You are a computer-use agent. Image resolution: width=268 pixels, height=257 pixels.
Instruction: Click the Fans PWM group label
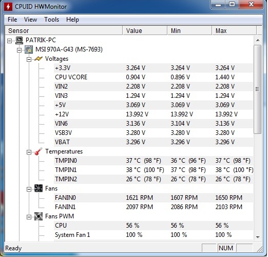(x=60, y=216)
